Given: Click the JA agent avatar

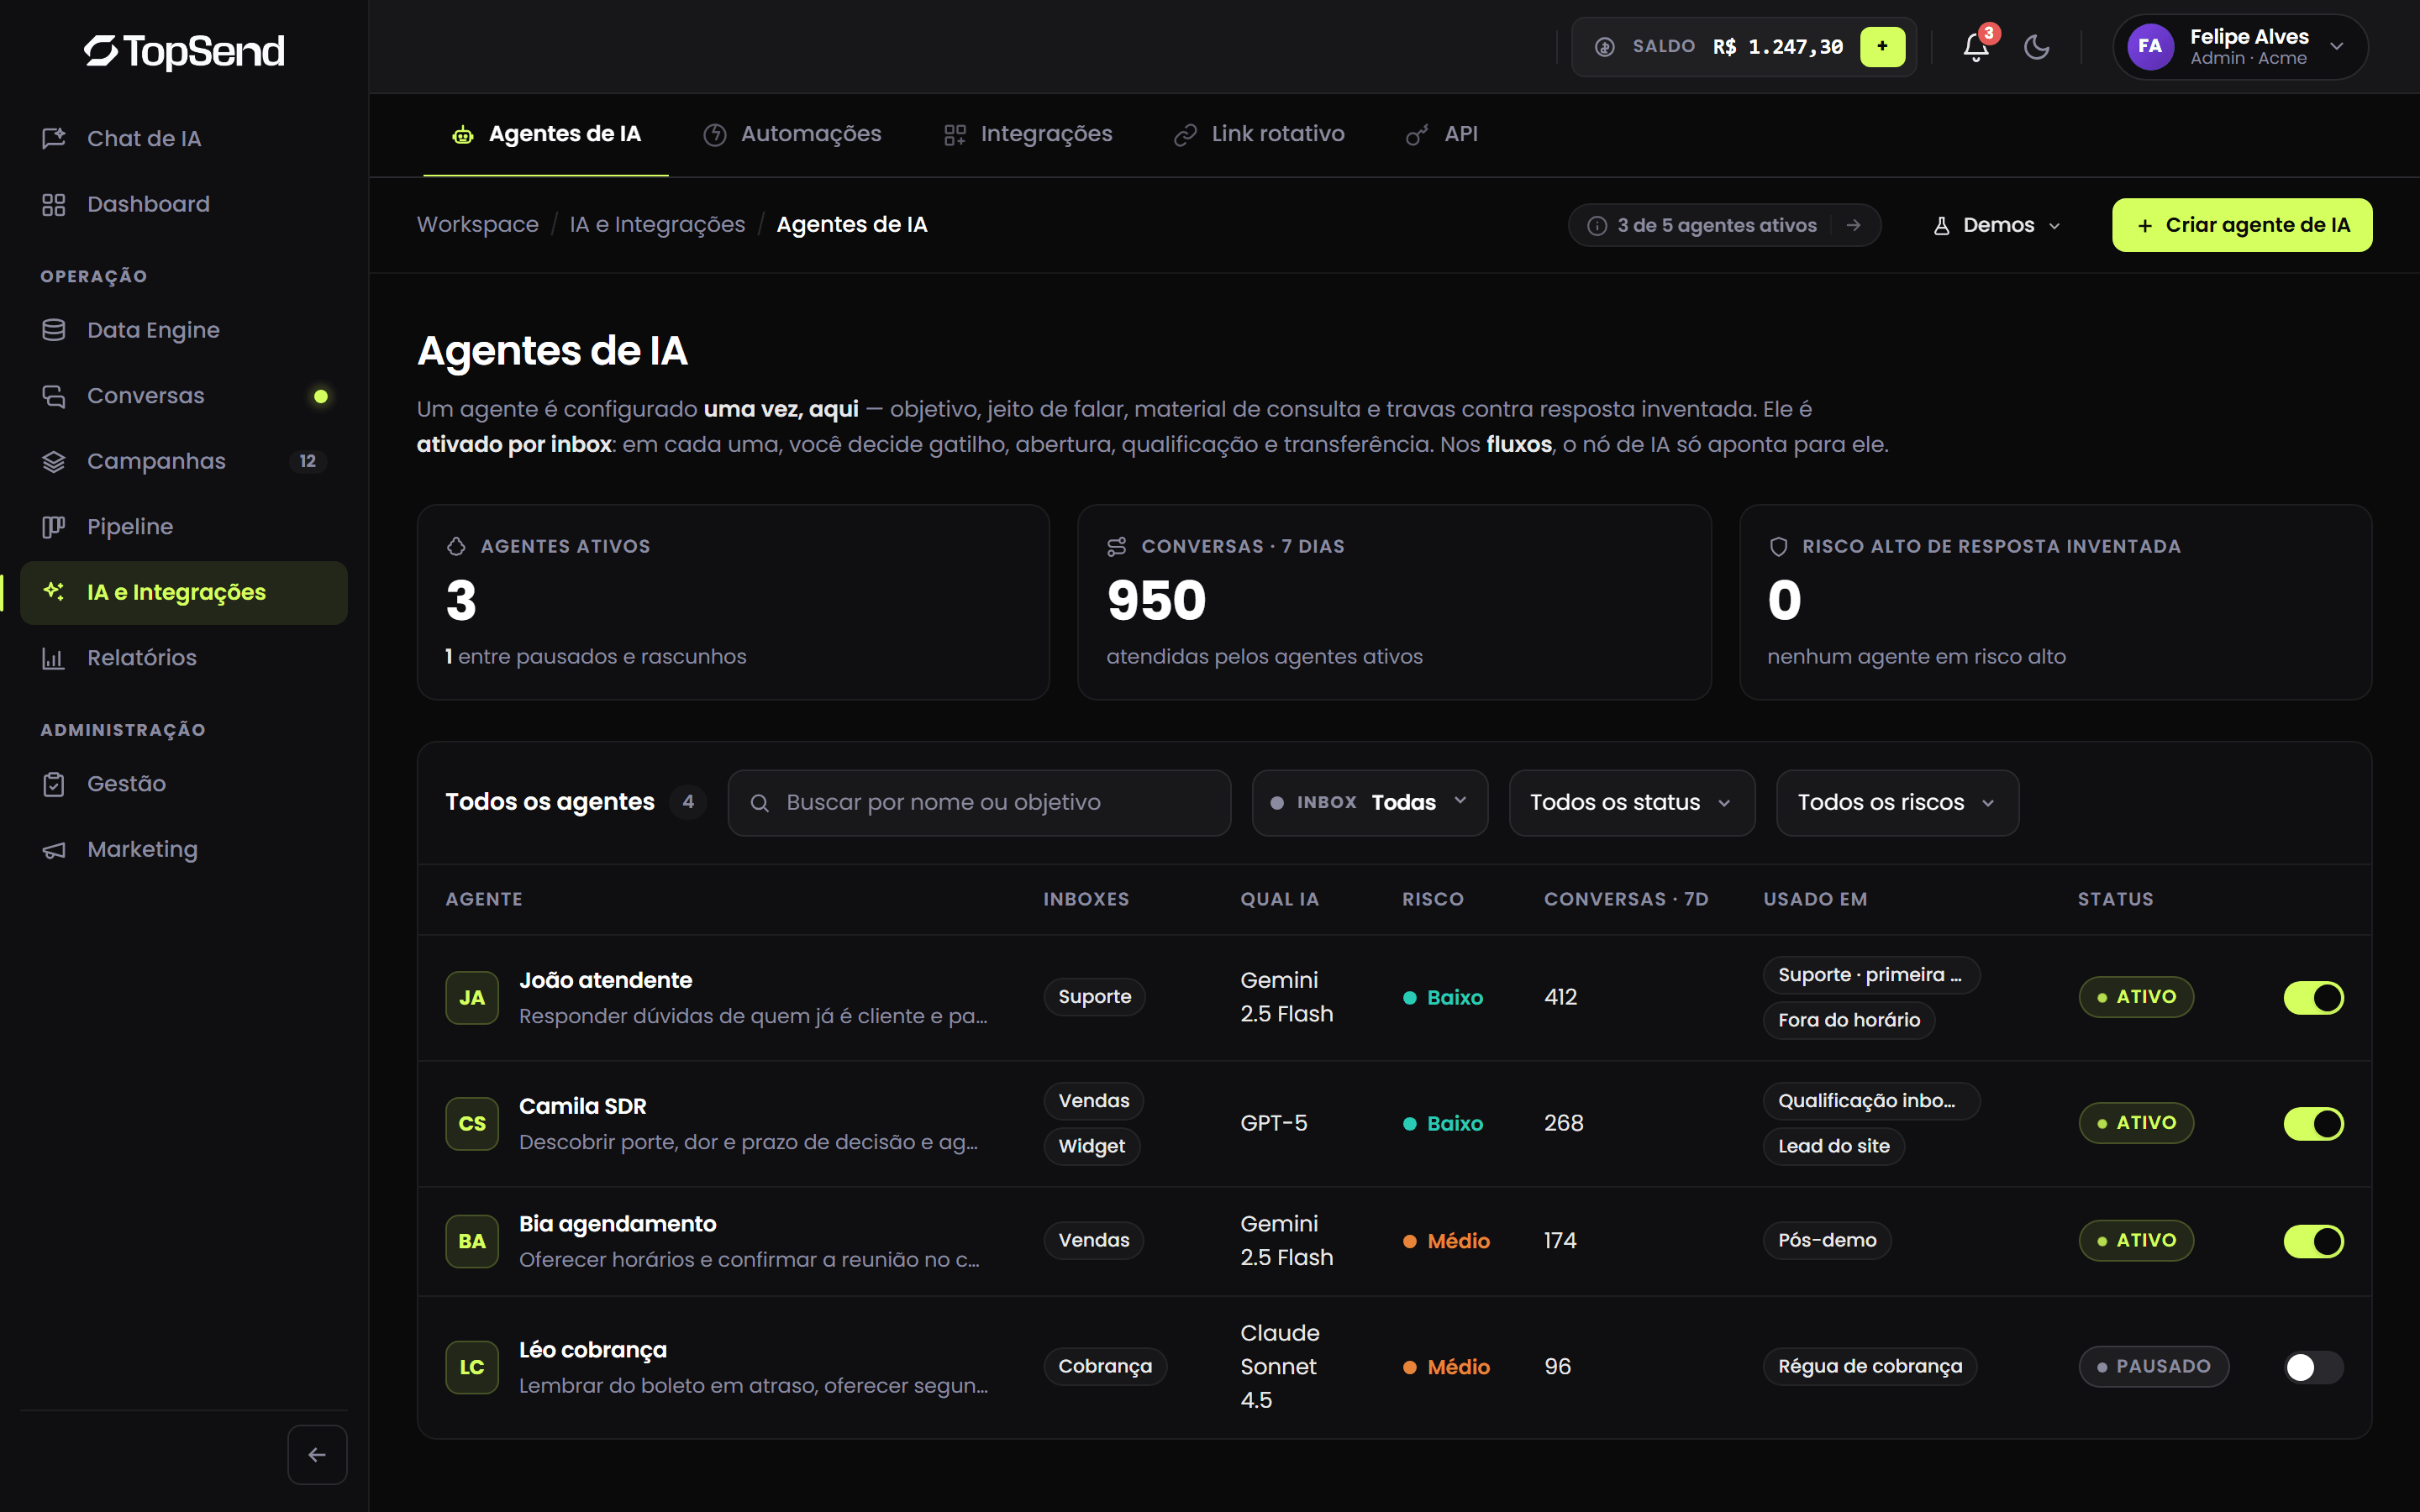Looking at the screenshot, I should 472,998.
